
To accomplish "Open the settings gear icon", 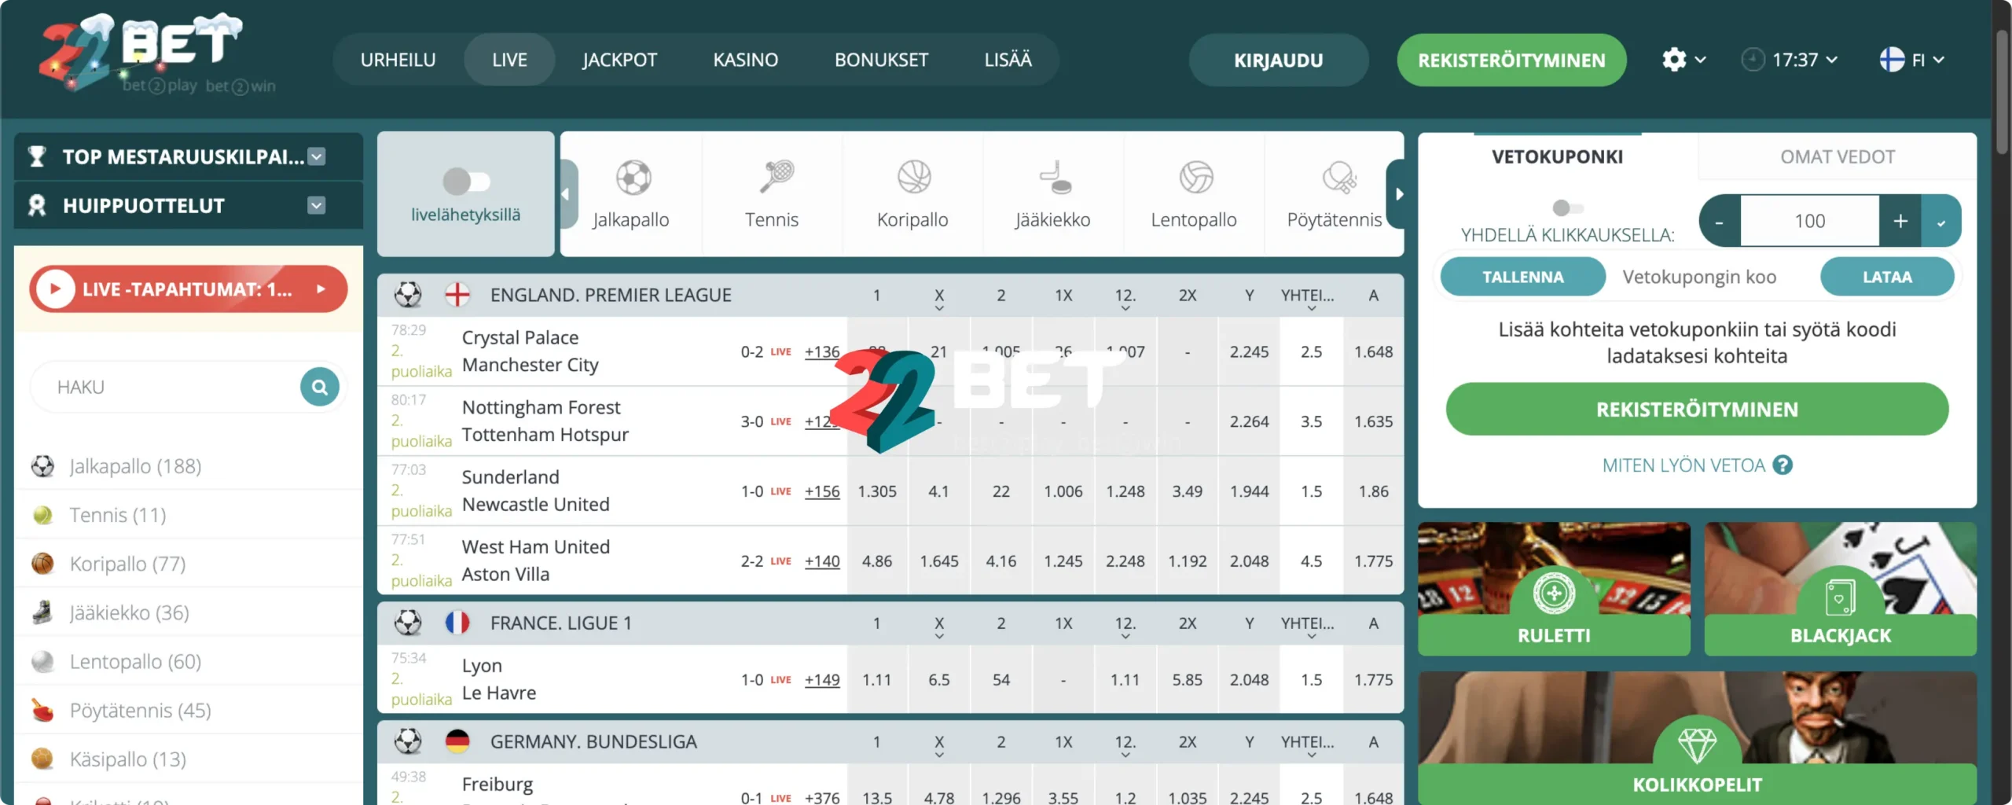I will [1674, 60].
